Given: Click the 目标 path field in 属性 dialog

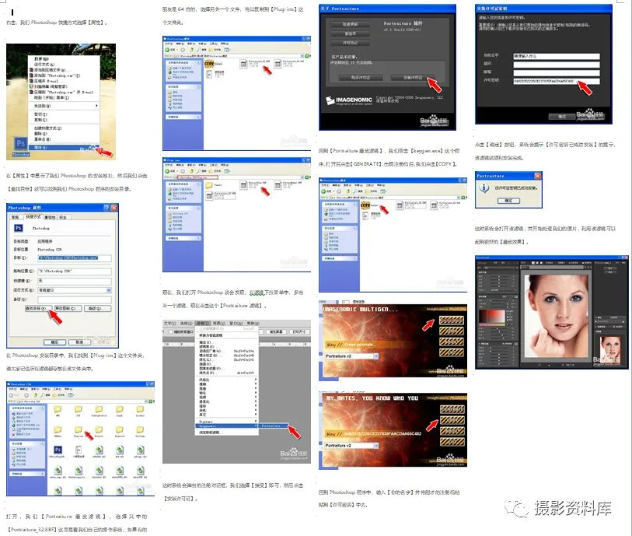Looking at the screenshot, I should 75,257.
